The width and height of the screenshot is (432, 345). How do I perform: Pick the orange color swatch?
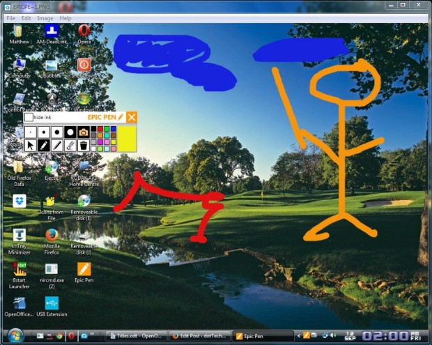tap(100, 136)
